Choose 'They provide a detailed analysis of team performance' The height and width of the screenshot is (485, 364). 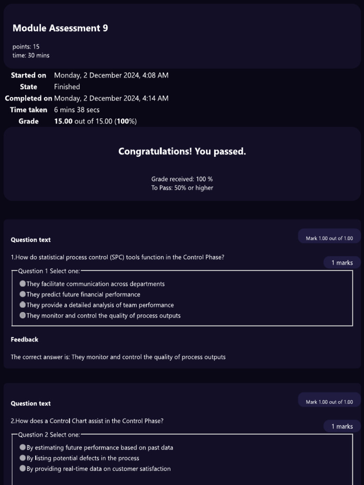[22, 305]
